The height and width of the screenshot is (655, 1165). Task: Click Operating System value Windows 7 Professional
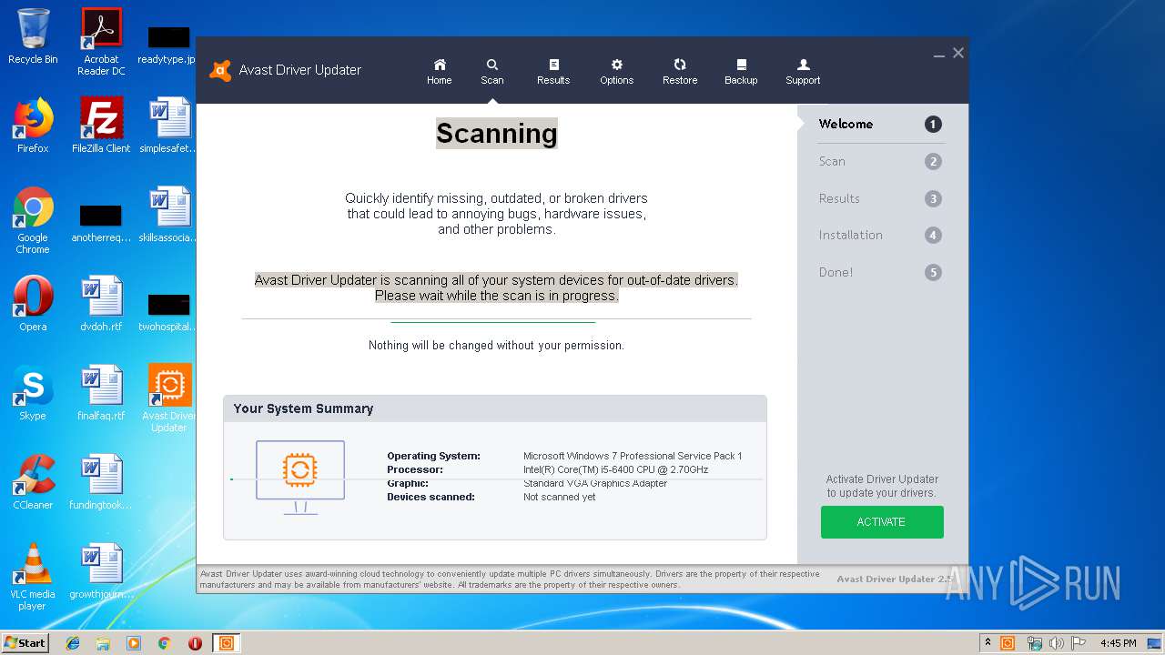pos(633,456)
